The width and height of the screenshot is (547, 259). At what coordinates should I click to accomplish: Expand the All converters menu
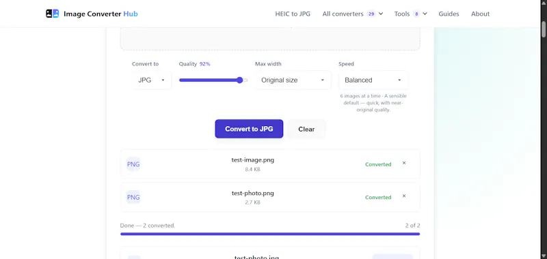tap(353, 14)
